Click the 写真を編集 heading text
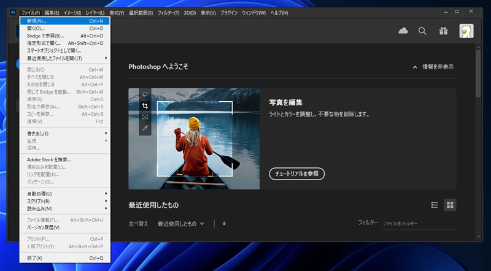 [x=285, y=102]
